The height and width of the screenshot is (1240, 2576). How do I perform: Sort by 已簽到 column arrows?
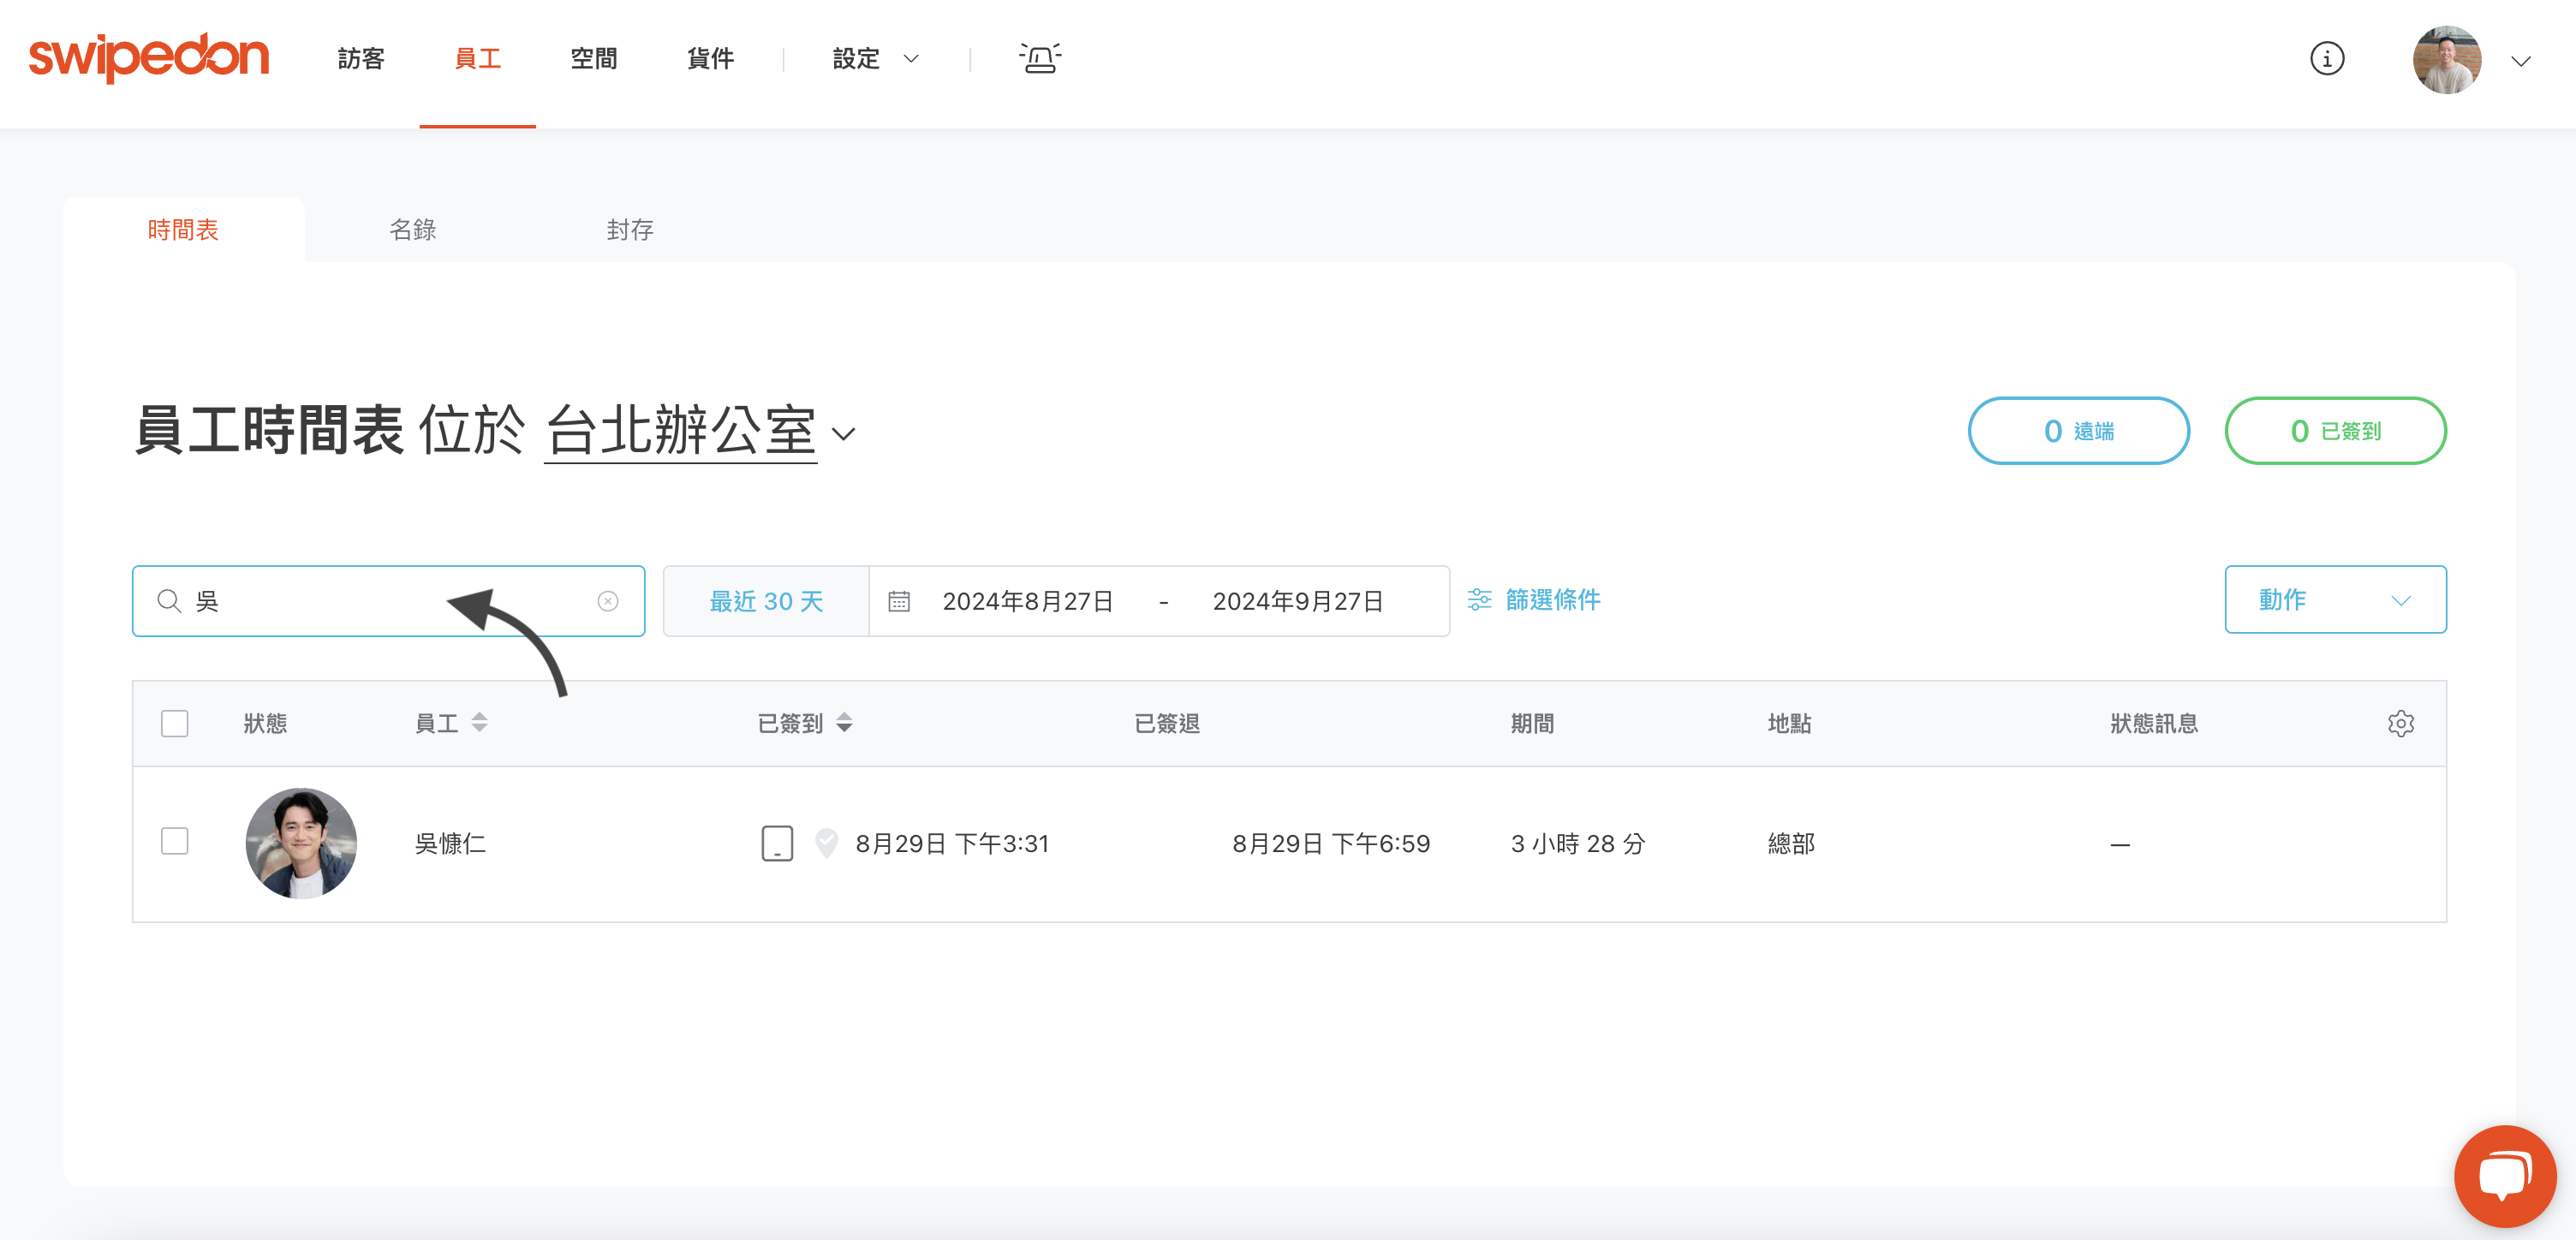click(844, 723)
